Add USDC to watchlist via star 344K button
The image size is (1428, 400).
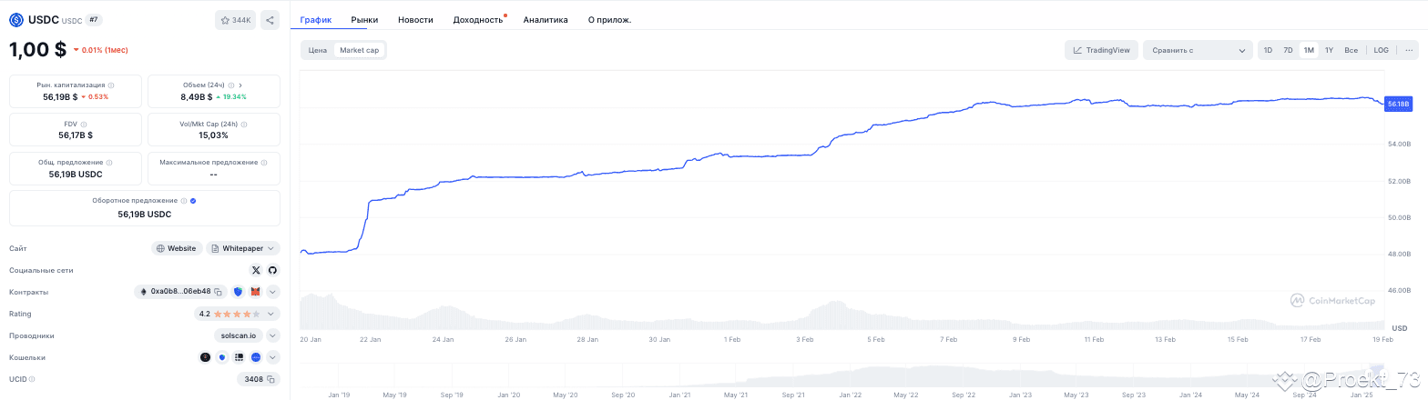point(236,20)
